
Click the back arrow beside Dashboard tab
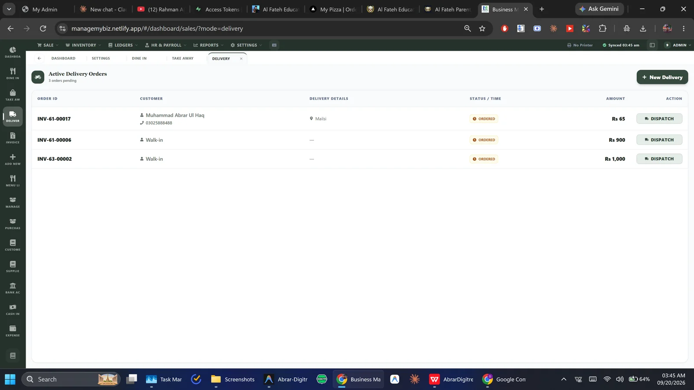(x=39, y=58)
